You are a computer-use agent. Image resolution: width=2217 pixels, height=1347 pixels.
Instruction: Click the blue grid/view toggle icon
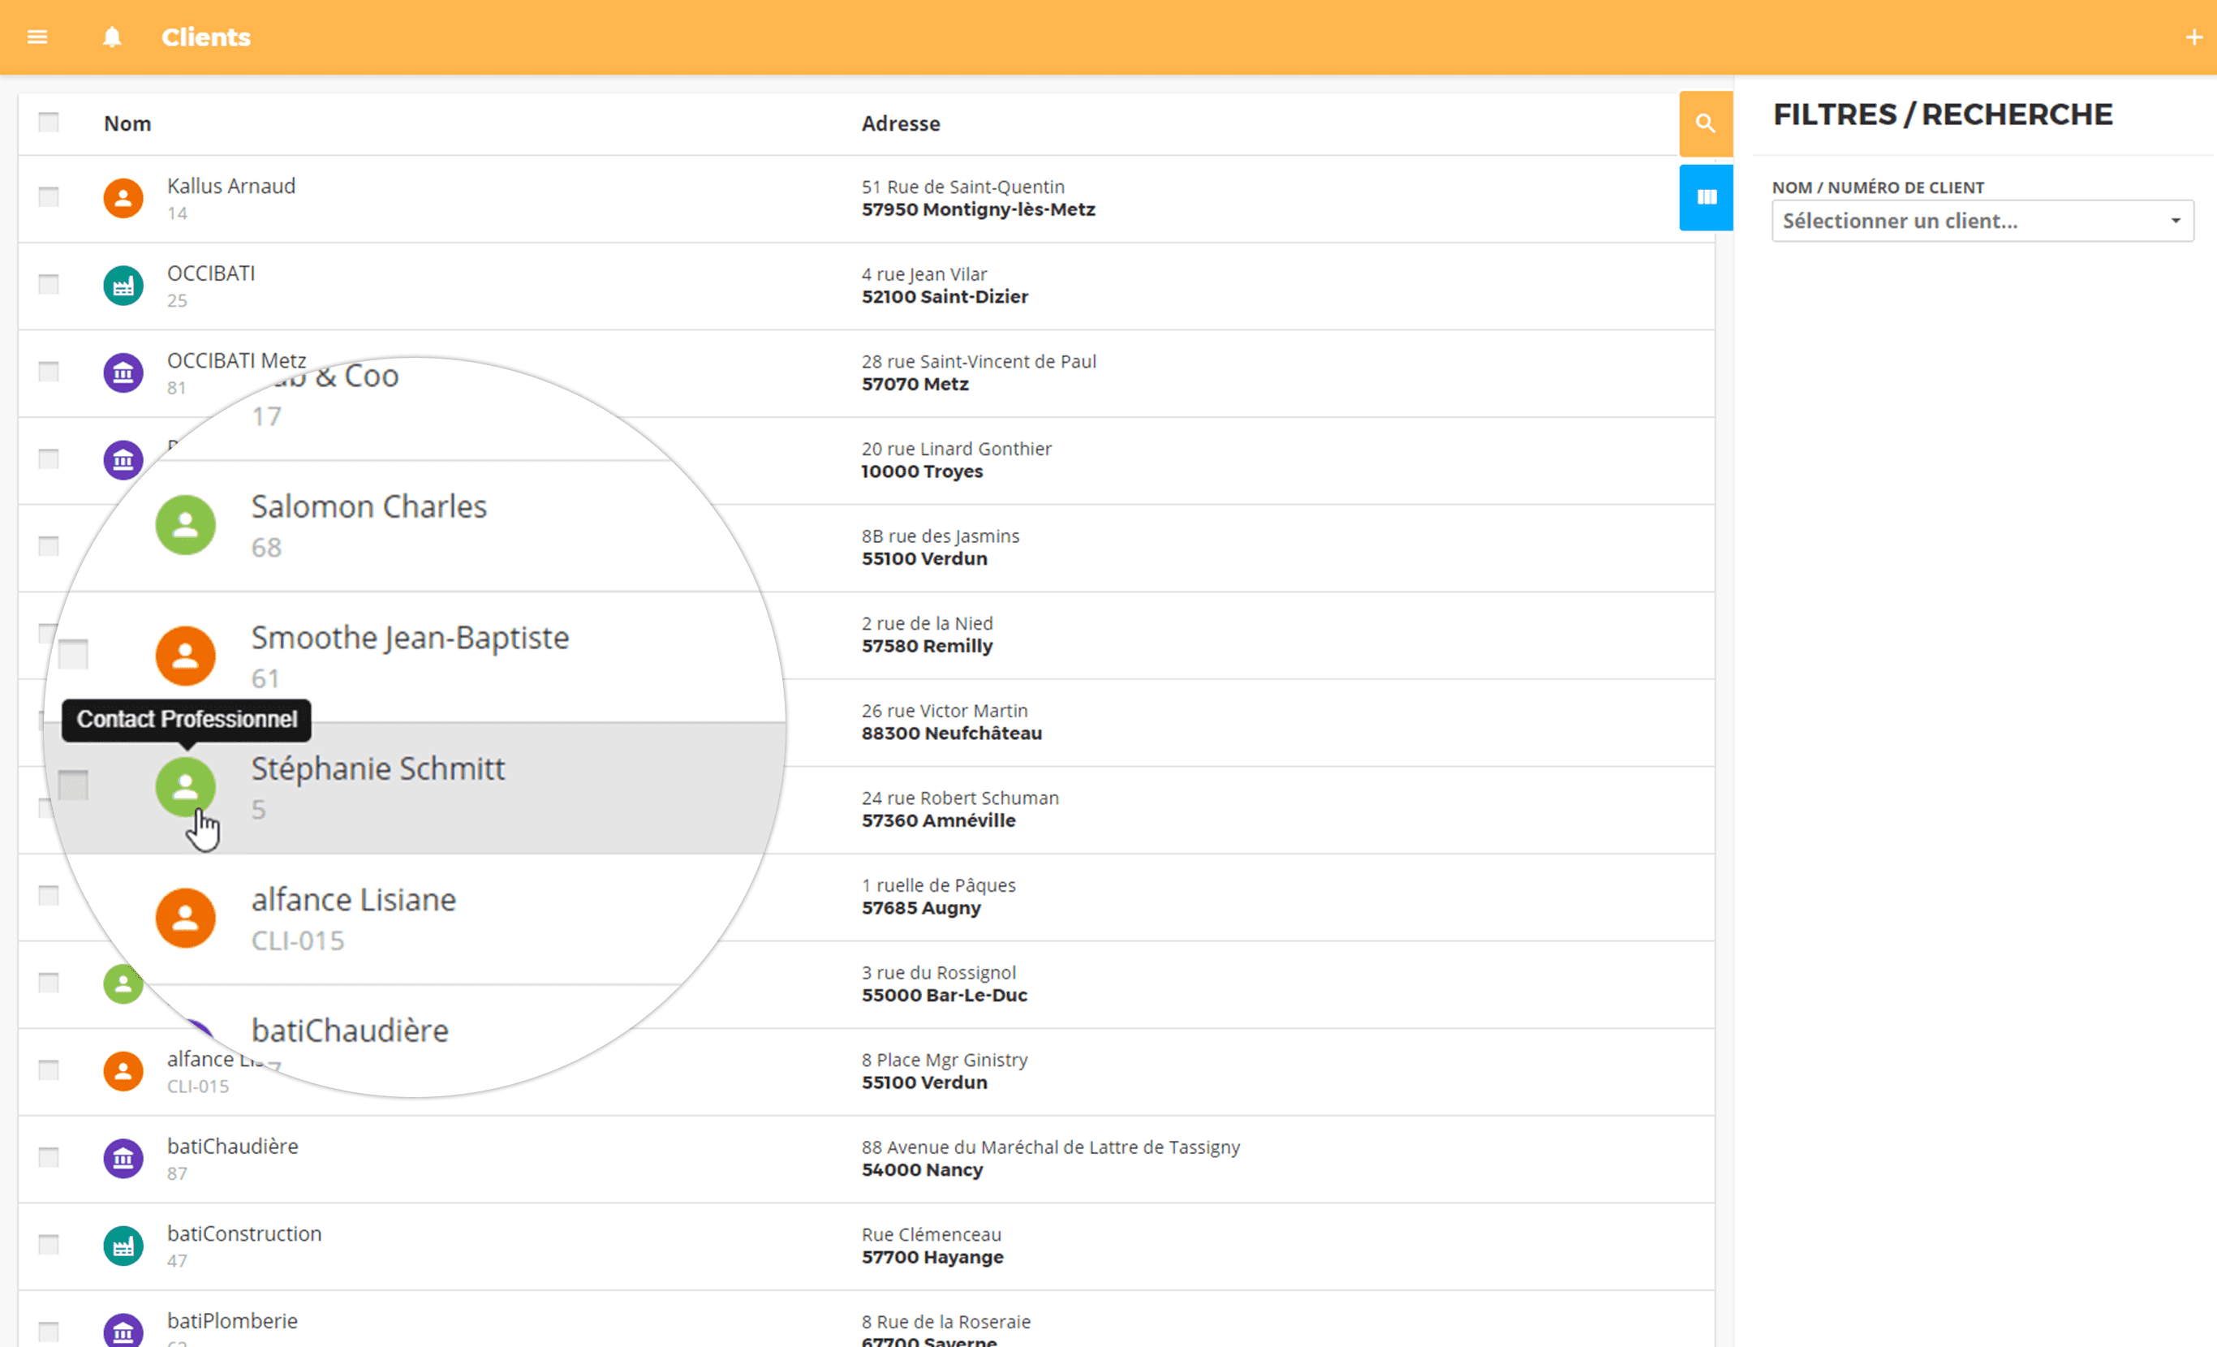1707,195
